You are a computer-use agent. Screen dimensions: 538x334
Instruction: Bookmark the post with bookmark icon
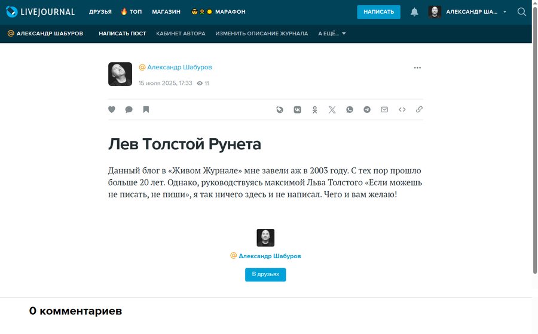tap(146, 109)
